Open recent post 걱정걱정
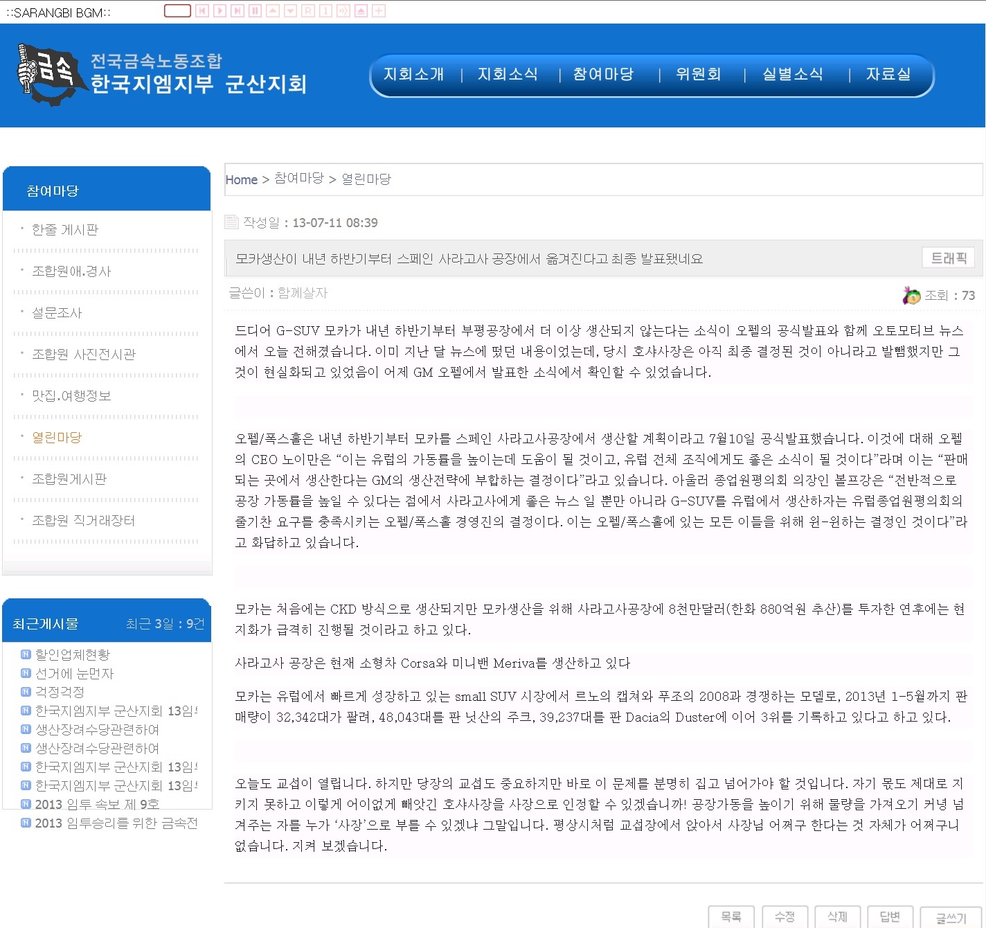986x928 pixels. click(60, 692)
